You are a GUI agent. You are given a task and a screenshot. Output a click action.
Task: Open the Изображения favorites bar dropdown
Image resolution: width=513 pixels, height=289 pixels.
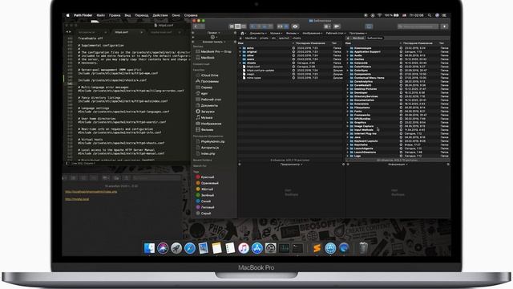tap(312, 33)
